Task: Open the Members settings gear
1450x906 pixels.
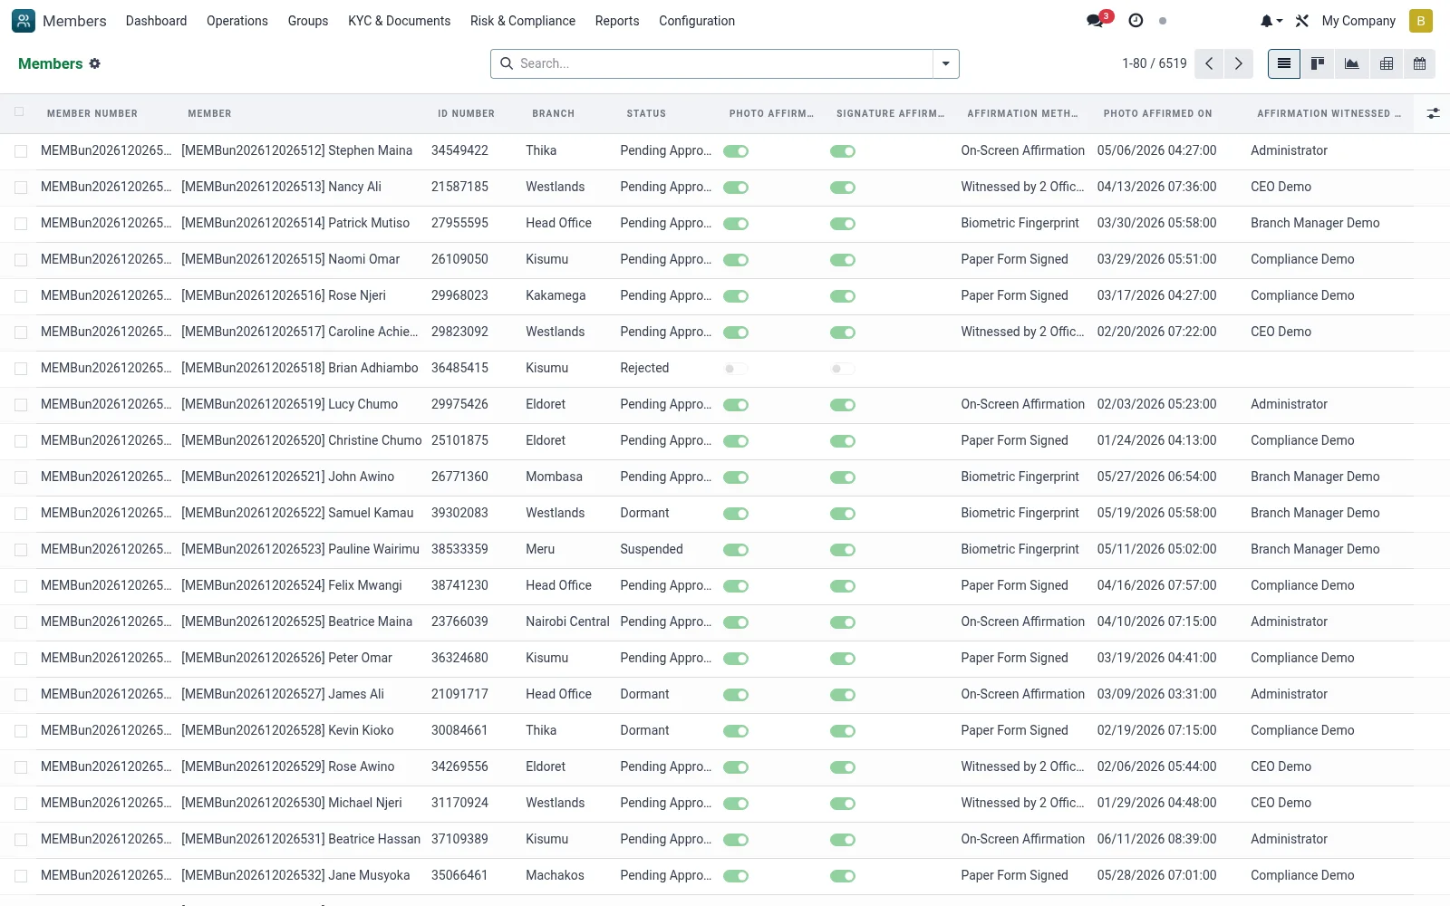Action: (x=95, y=63)
